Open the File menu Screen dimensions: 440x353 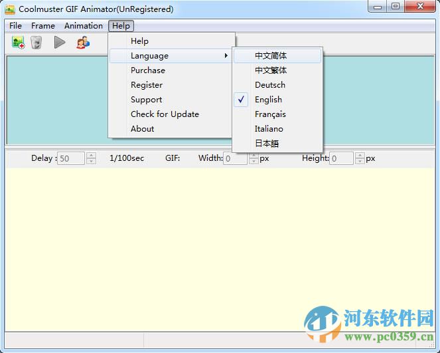[x=15, y=26]
